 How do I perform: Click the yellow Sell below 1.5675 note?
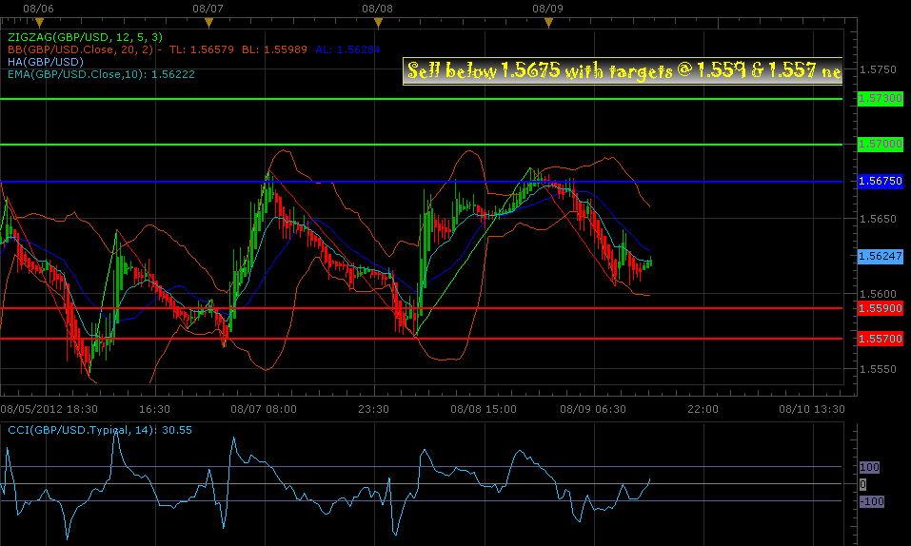coord(623,70)
